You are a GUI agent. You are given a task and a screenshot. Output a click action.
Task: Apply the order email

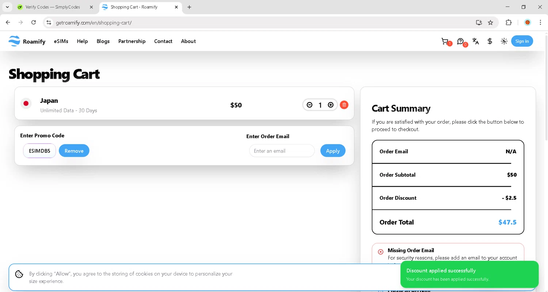click(x=333, y=151)
